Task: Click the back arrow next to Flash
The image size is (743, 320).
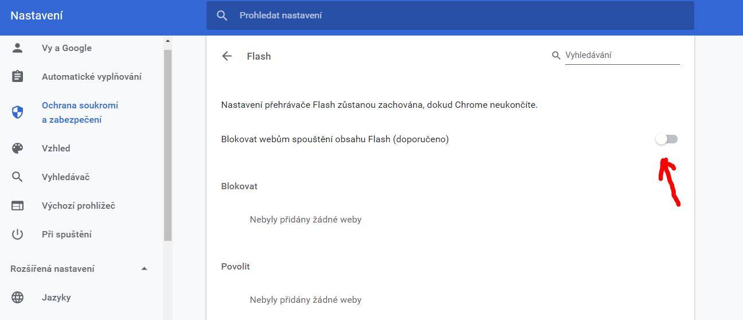Action: [x=227, y=56]
